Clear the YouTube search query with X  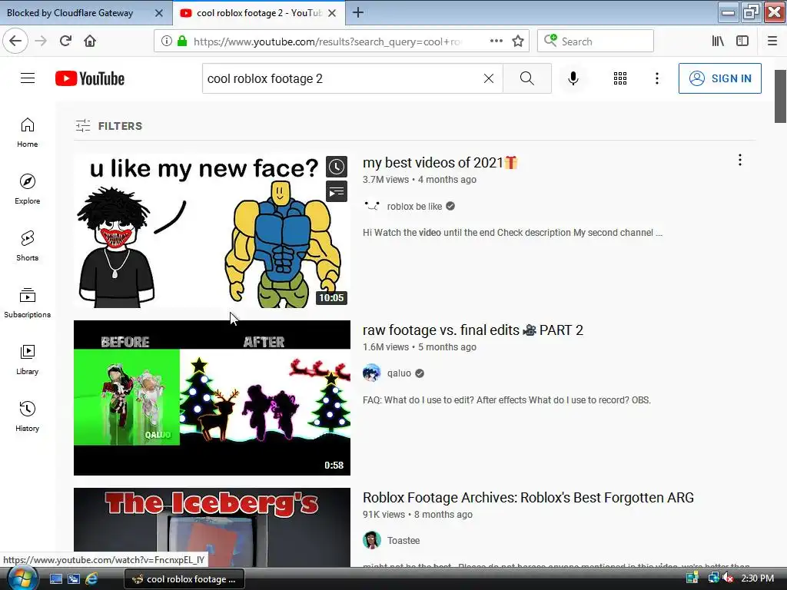(x=488, y=78)
